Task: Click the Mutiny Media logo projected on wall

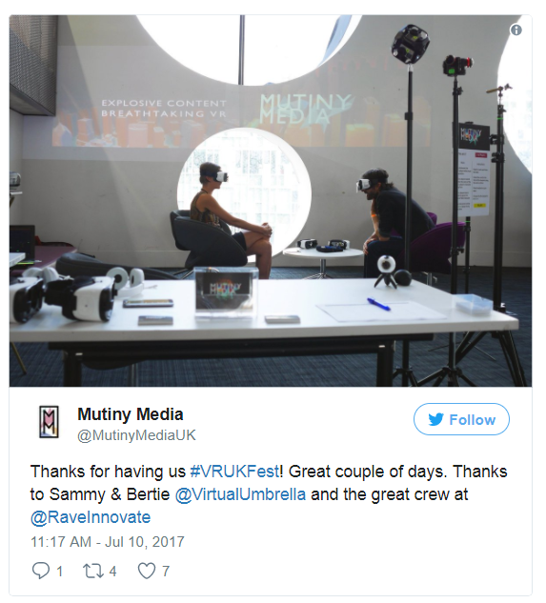Action: coord(304,109)
